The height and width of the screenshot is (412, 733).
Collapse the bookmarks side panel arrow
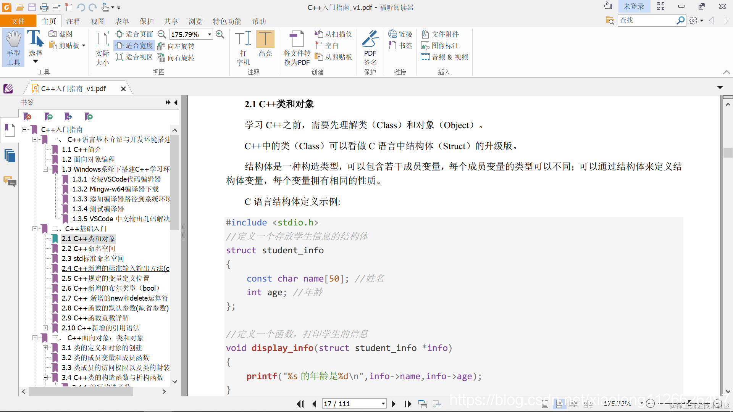(176, 102)
